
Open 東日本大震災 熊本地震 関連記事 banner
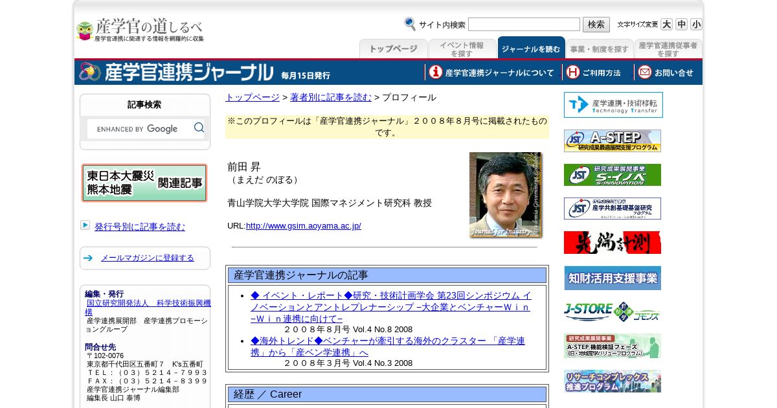click(x=144, y=183)
